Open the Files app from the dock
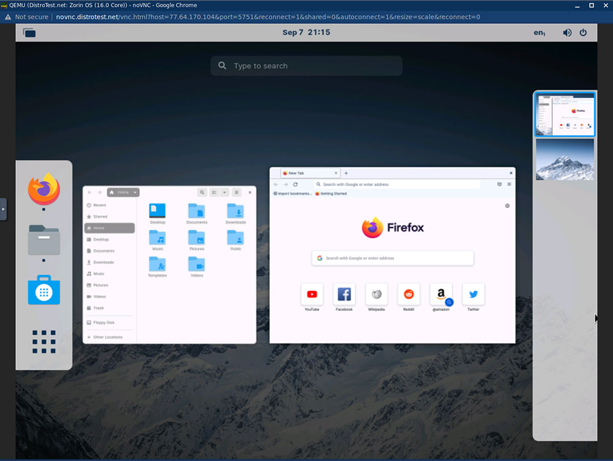The width and height of the screenshot is (613, 461). [x=43, y=239]
